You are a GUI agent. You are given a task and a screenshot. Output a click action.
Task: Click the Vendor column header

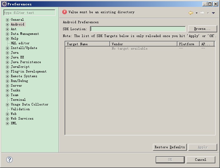[144, 44]
